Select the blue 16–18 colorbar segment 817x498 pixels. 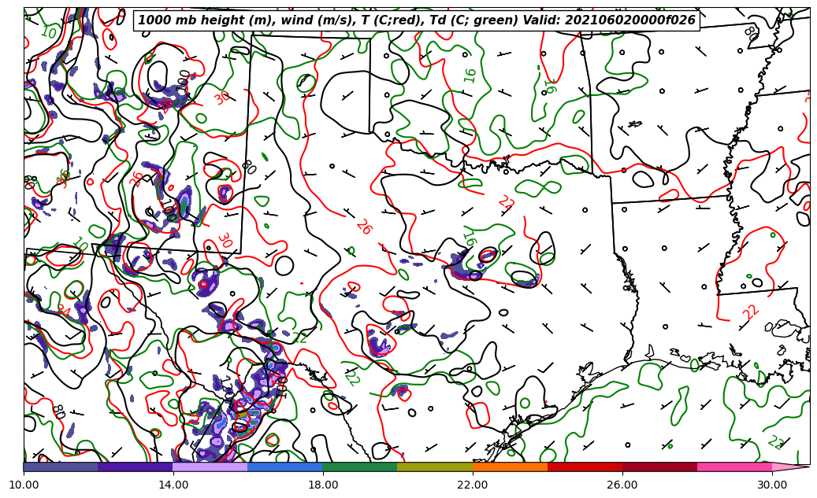285,467
